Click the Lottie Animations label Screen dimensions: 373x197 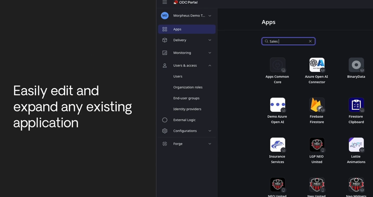pyautogui.click(x=356, y=159)
